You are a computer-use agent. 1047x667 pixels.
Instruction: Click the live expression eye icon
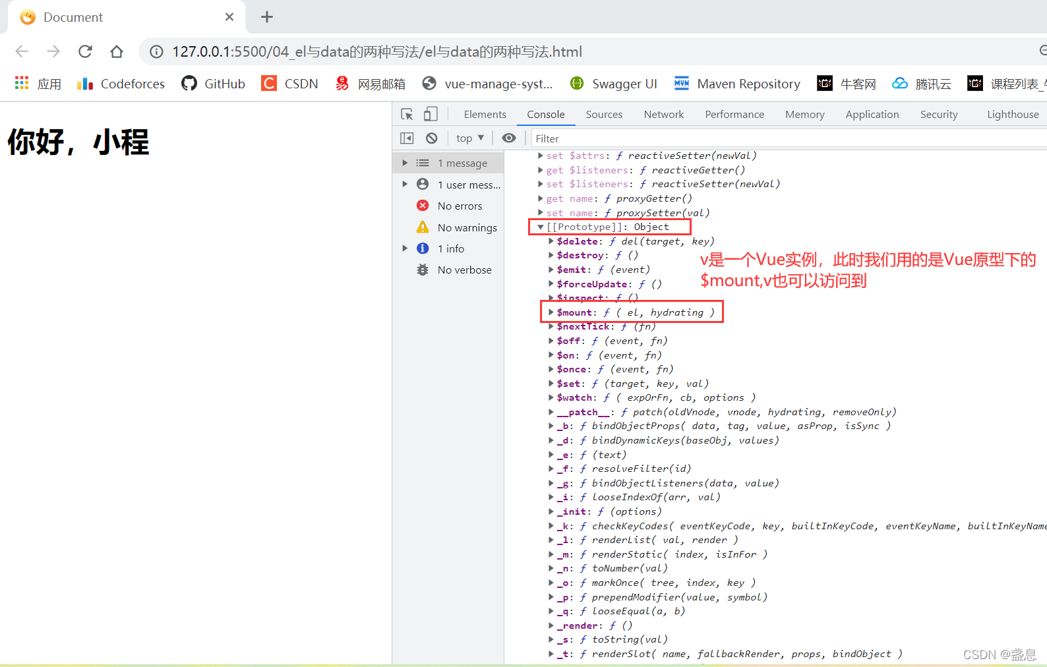click(x=509, y=138)
